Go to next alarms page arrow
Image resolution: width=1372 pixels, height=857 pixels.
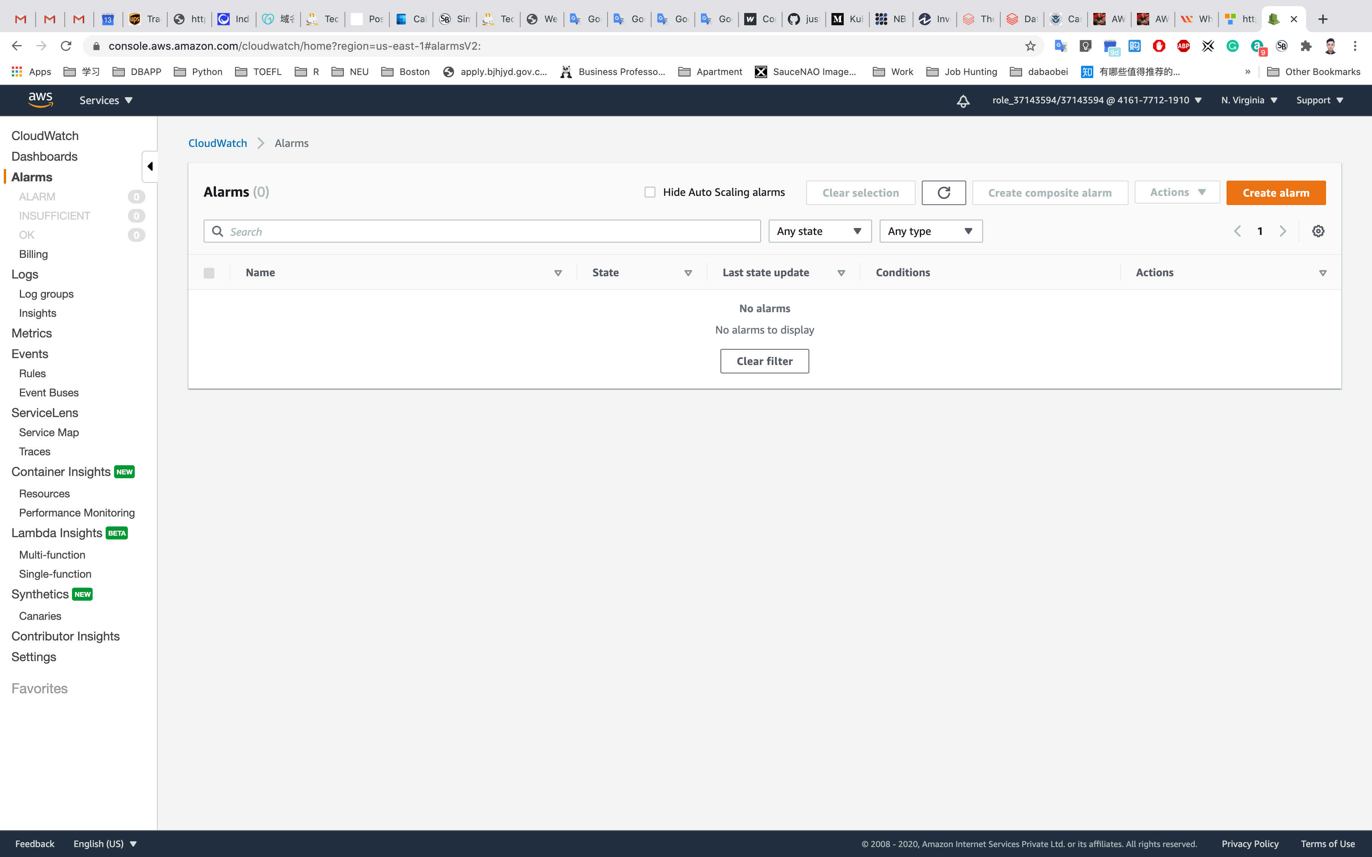[1282, 231]
